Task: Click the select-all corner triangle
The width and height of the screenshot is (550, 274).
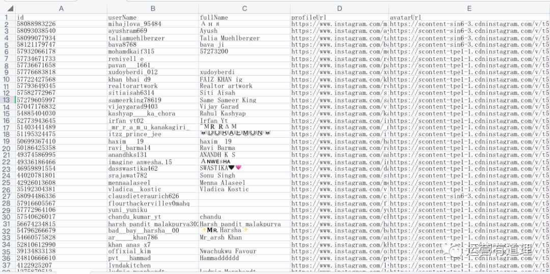Action: click(10, 9)
